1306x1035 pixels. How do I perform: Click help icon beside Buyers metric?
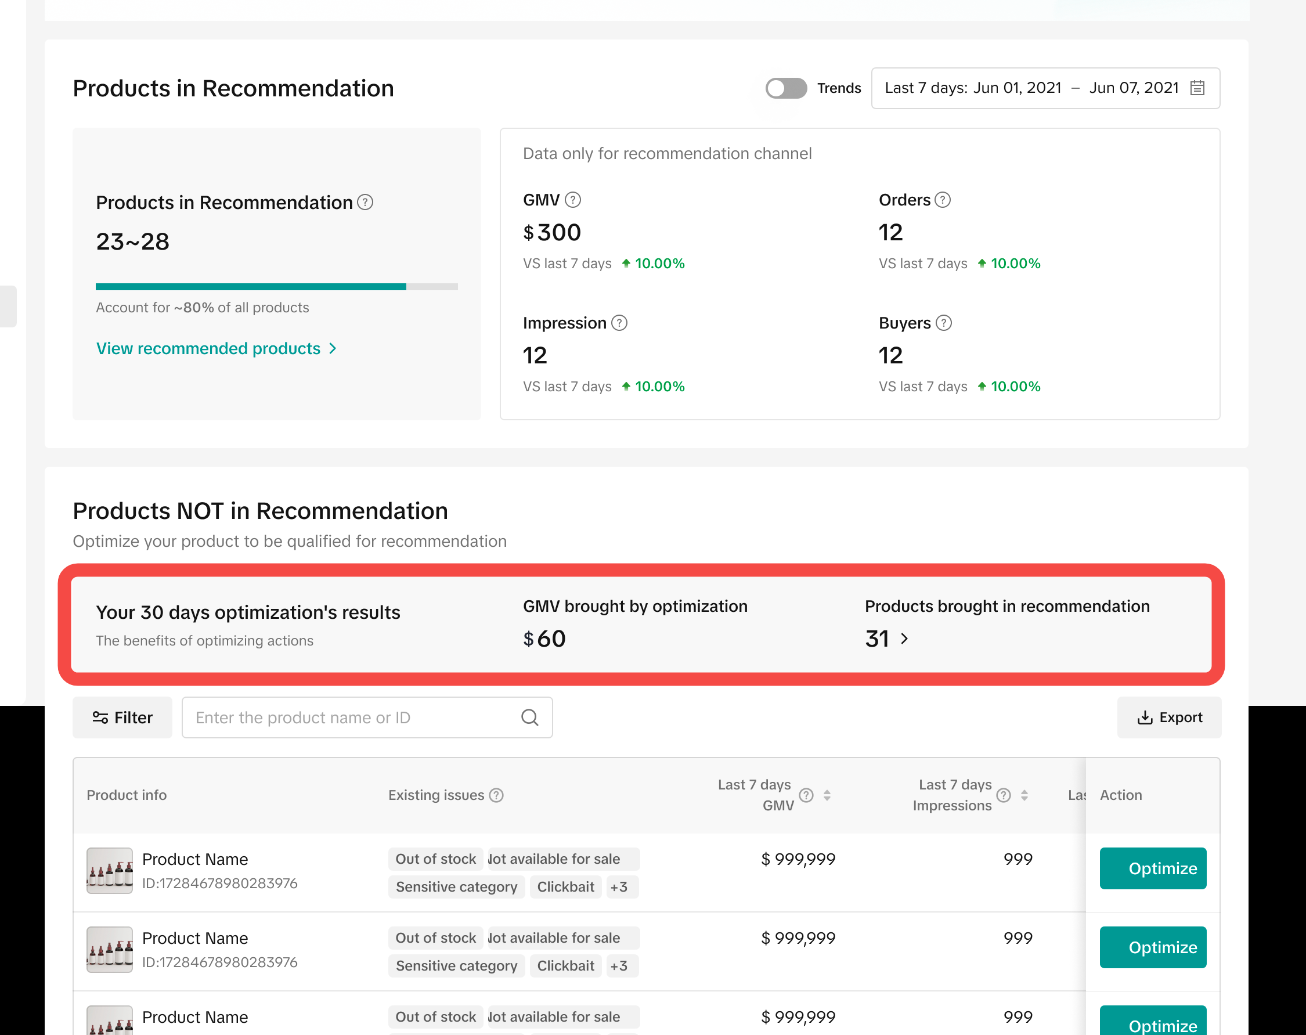coord(943,323)
